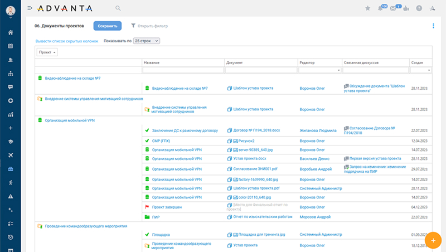Open the briefcase icon in sidebar

click(10, 169)
